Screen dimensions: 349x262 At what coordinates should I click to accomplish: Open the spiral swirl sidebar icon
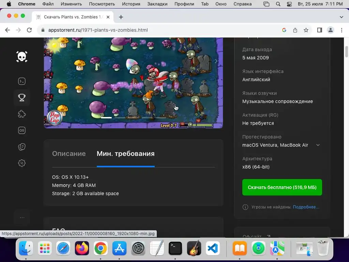click(x=22, y=147)
